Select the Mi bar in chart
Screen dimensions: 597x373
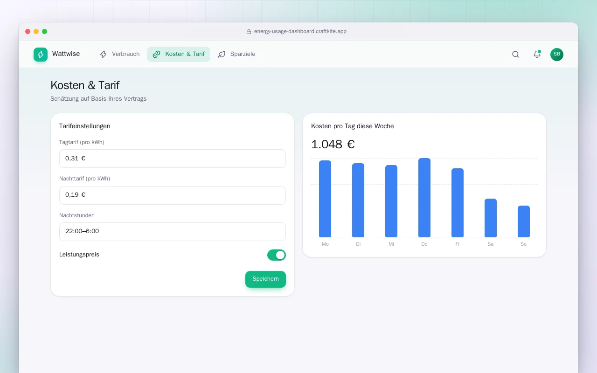(391, 201)
